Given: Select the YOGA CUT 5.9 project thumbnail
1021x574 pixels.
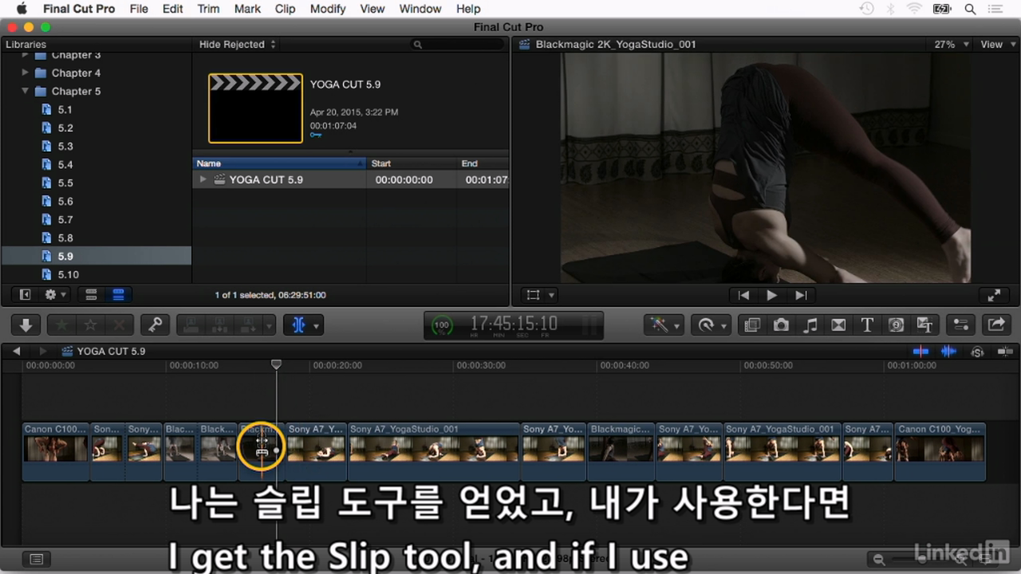Looking at the screenshot, I should (x=255, y=108).
